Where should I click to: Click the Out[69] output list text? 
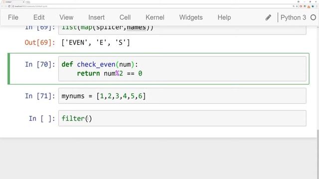click(x=96, y=43)
